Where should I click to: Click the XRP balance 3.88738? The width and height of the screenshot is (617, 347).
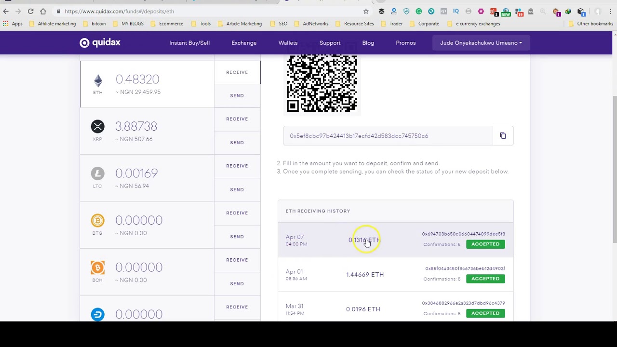tap(136, 126)
